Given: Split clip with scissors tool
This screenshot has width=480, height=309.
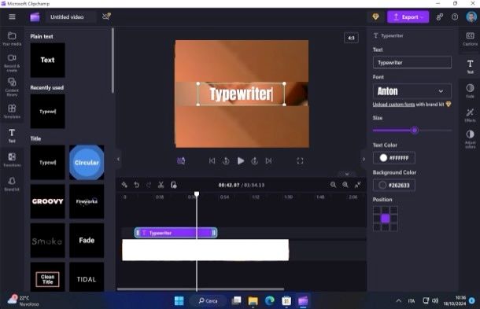Looking at the screenshot, I should tap(161, 185).
